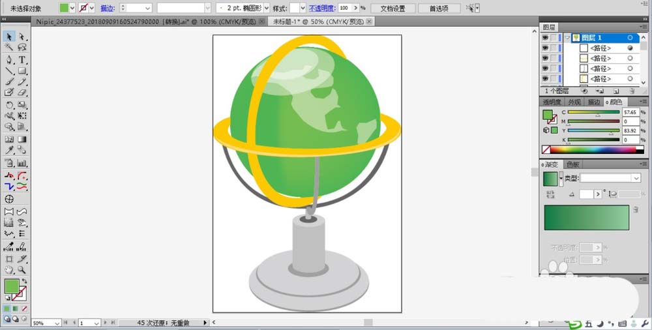Viewport: 652px width, 330px height.
Task: Select the Pen tool
Action: point(9,59)
